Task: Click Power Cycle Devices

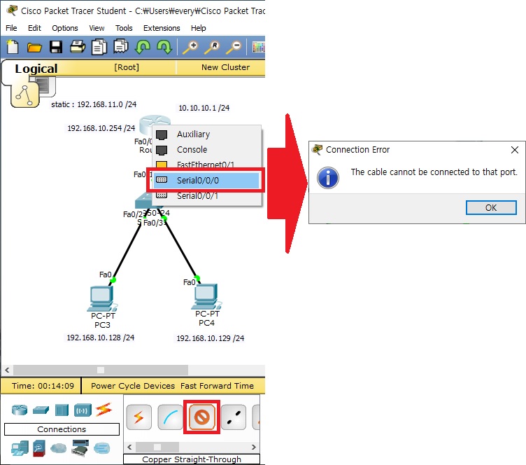Action: [x=133, y=386]
